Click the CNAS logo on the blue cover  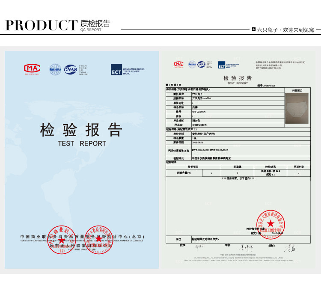click(71, 69)
